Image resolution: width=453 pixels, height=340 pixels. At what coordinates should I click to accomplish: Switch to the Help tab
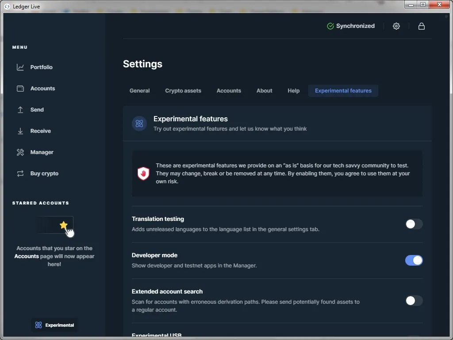293,91
